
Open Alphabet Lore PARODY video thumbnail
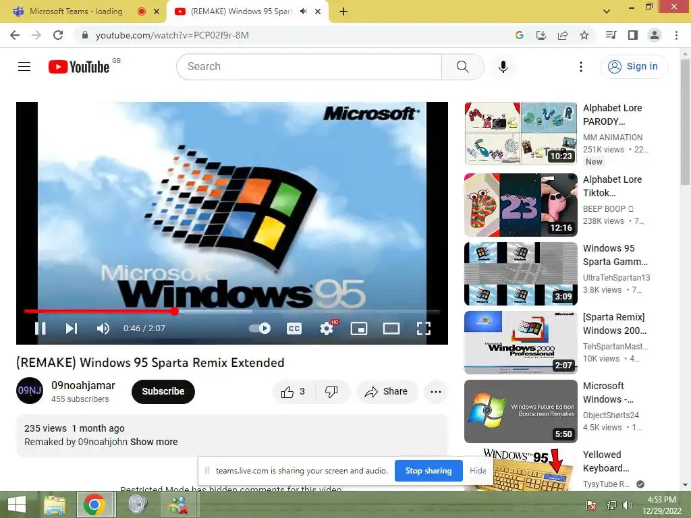coord(520,134)
